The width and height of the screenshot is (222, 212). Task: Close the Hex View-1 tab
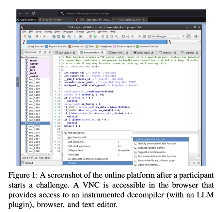coord(127,53)
